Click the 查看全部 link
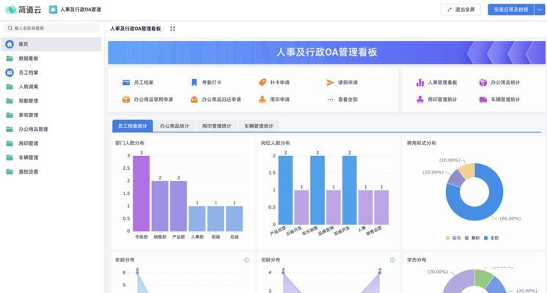 pos(348,100)
